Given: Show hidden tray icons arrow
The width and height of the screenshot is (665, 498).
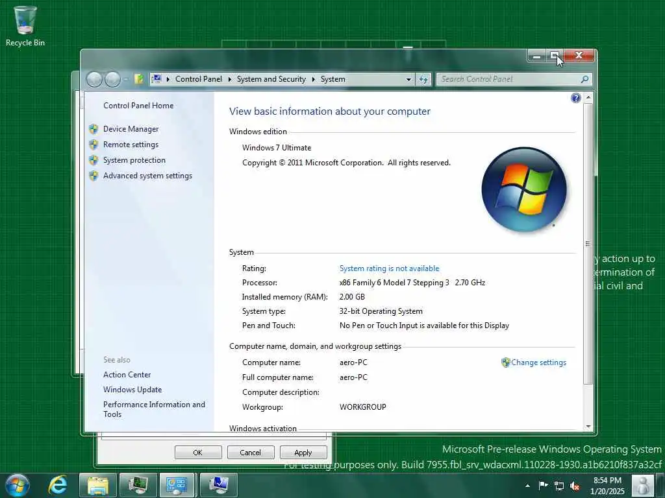Looking at the screenshot, I should coord(527,486).
